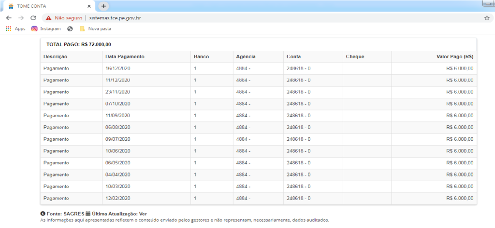495x228 pixels.
Task: Select the date 11/09/2020
Action: pyautogui.click(x=118, y=115)
